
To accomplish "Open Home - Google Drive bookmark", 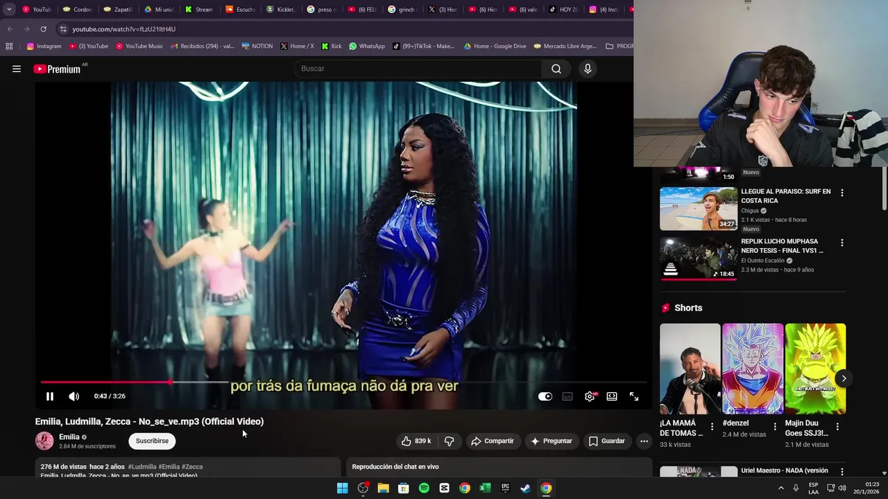I will tap(495, 46).
